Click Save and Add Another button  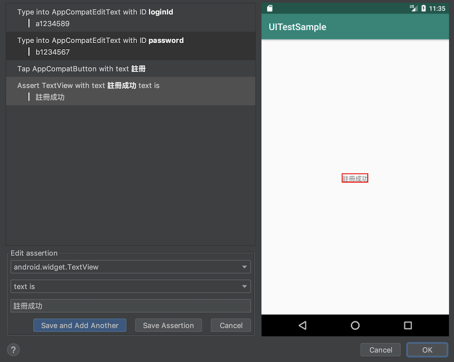coord(79,325)
